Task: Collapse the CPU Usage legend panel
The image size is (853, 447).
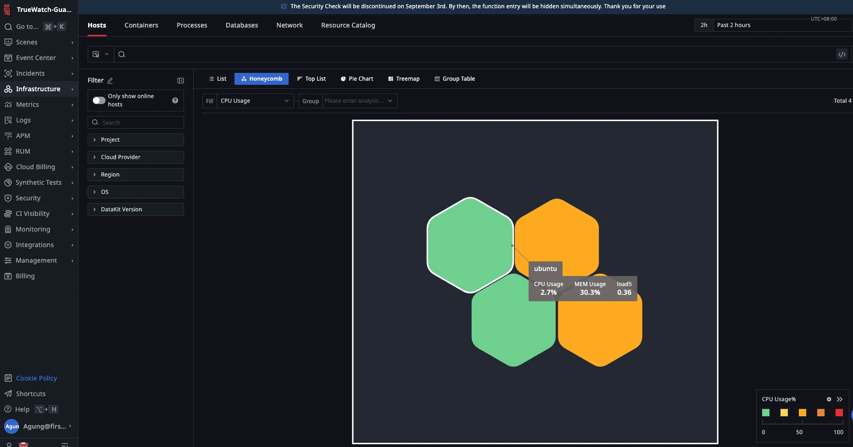Action: pyautogui.click(x=840, y=399)
